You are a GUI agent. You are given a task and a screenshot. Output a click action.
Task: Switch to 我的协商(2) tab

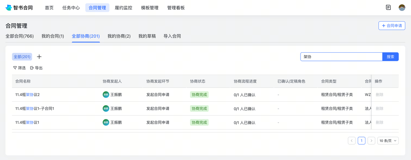pos(119,36)
